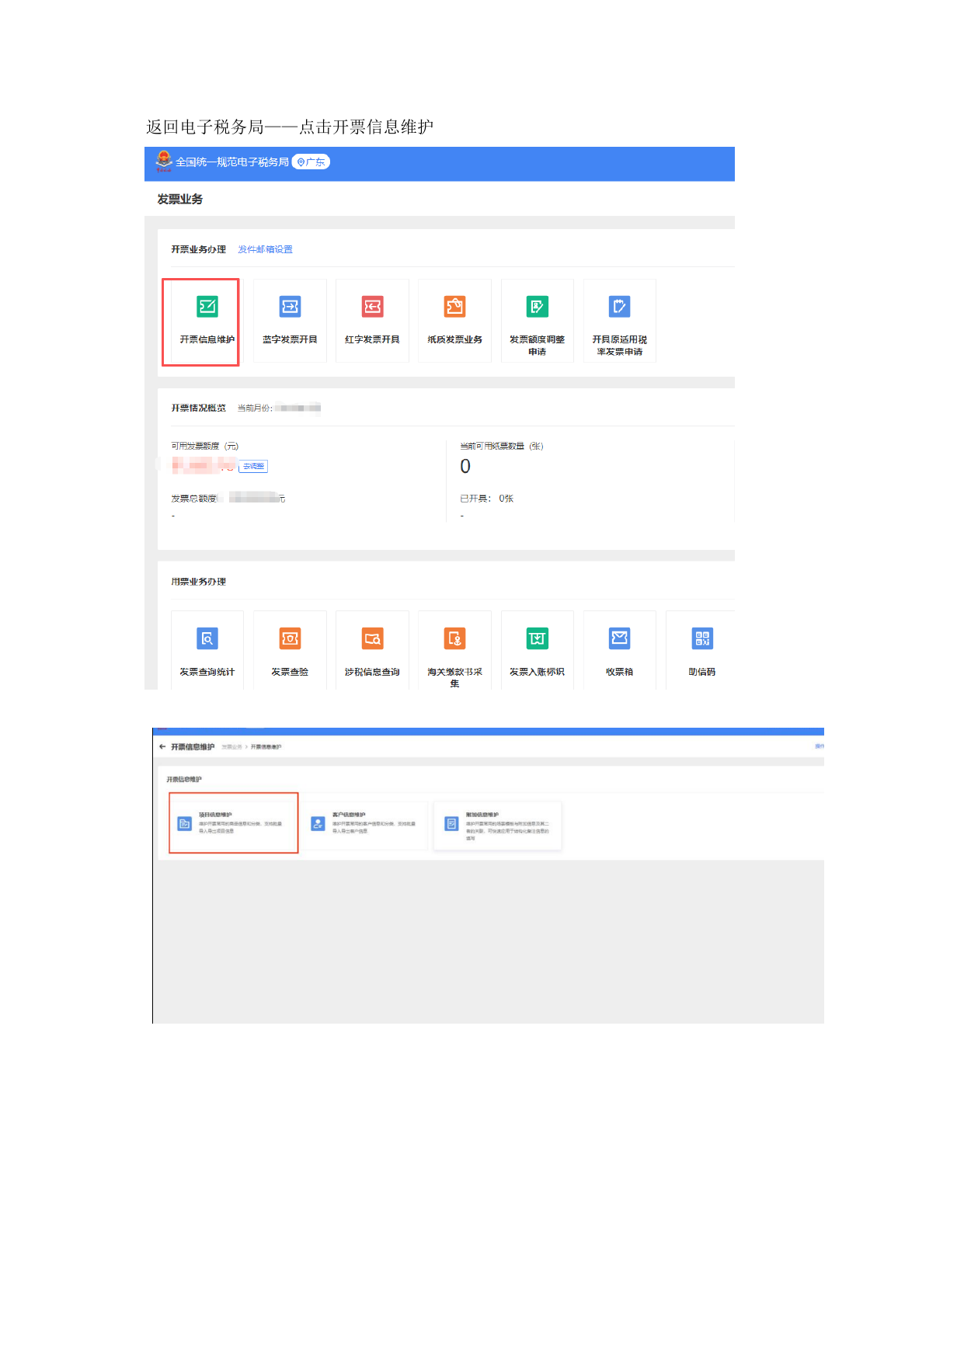Viewport: 964px width, 1363px height.
Task: Click the 助信码 QR code icon
Action: tap(701, 639)
